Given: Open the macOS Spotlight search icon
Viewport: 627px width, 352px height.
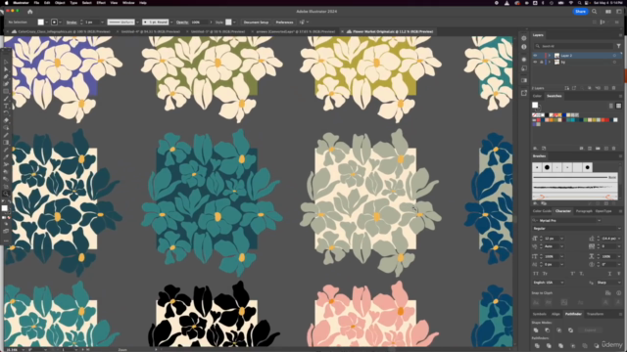Looking at the screenshot, I should point(579,3).
